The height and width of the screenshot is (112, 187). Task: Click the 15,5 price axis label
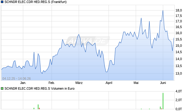pyautogui.click(x=179, y=40)
